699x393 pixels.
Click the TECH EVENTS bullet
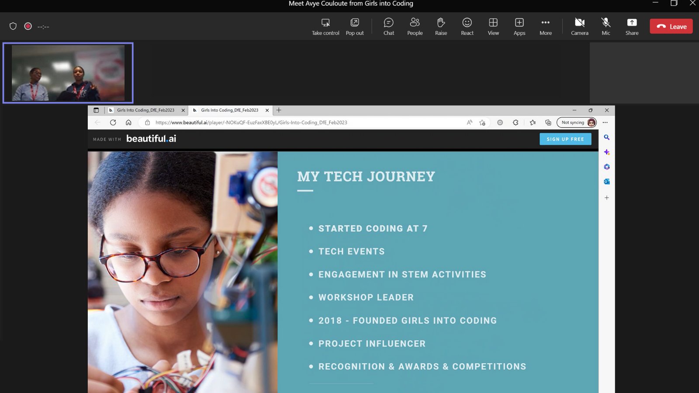click(351, 252)
